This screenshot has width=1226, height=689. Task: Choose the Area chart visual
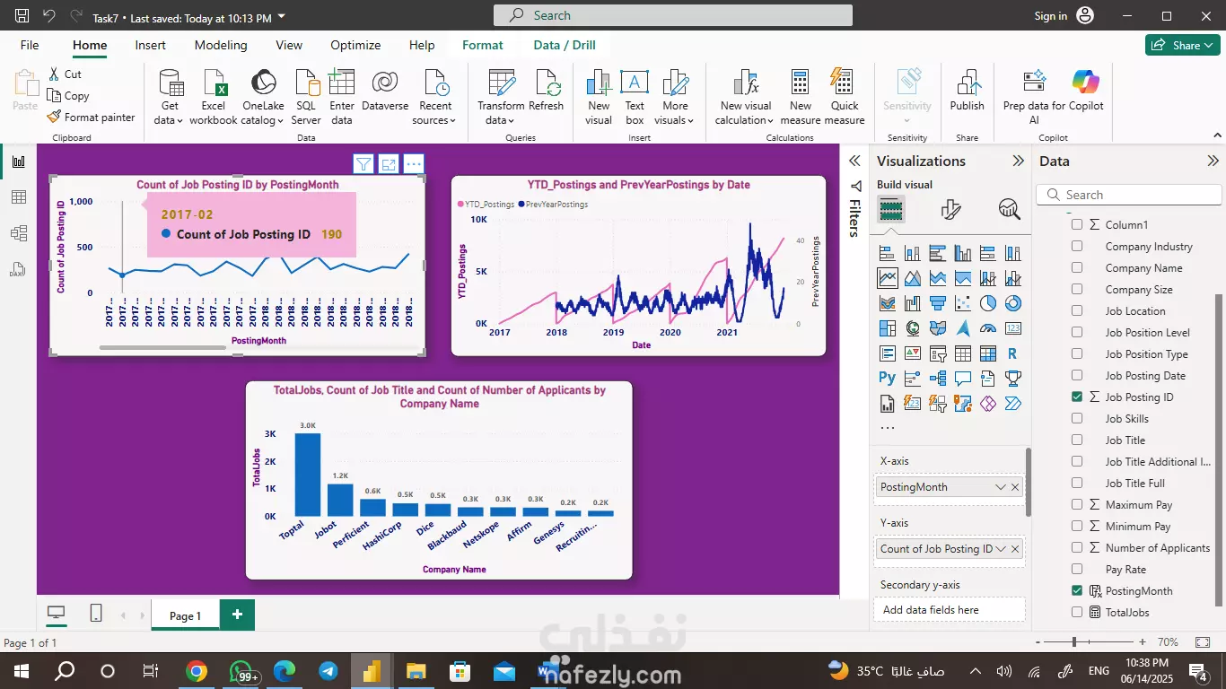click(x=913, y=278)
